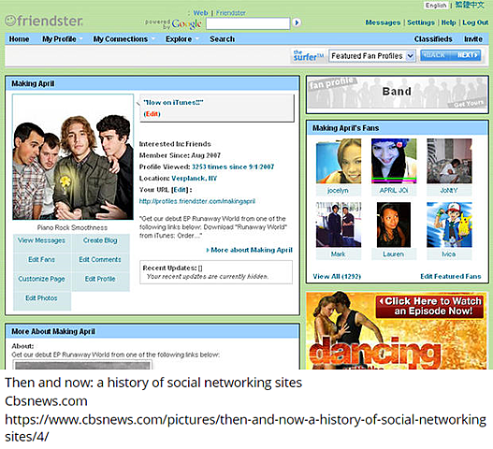Select the Web search option
Viewport: 493px width, 449px height.
click(200, 13)
